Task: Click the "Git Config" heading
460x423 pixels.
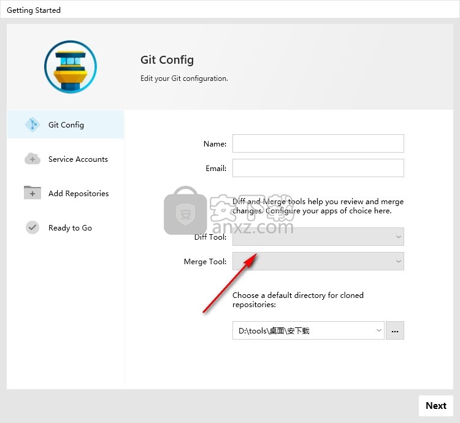Action: pos(167,60)
